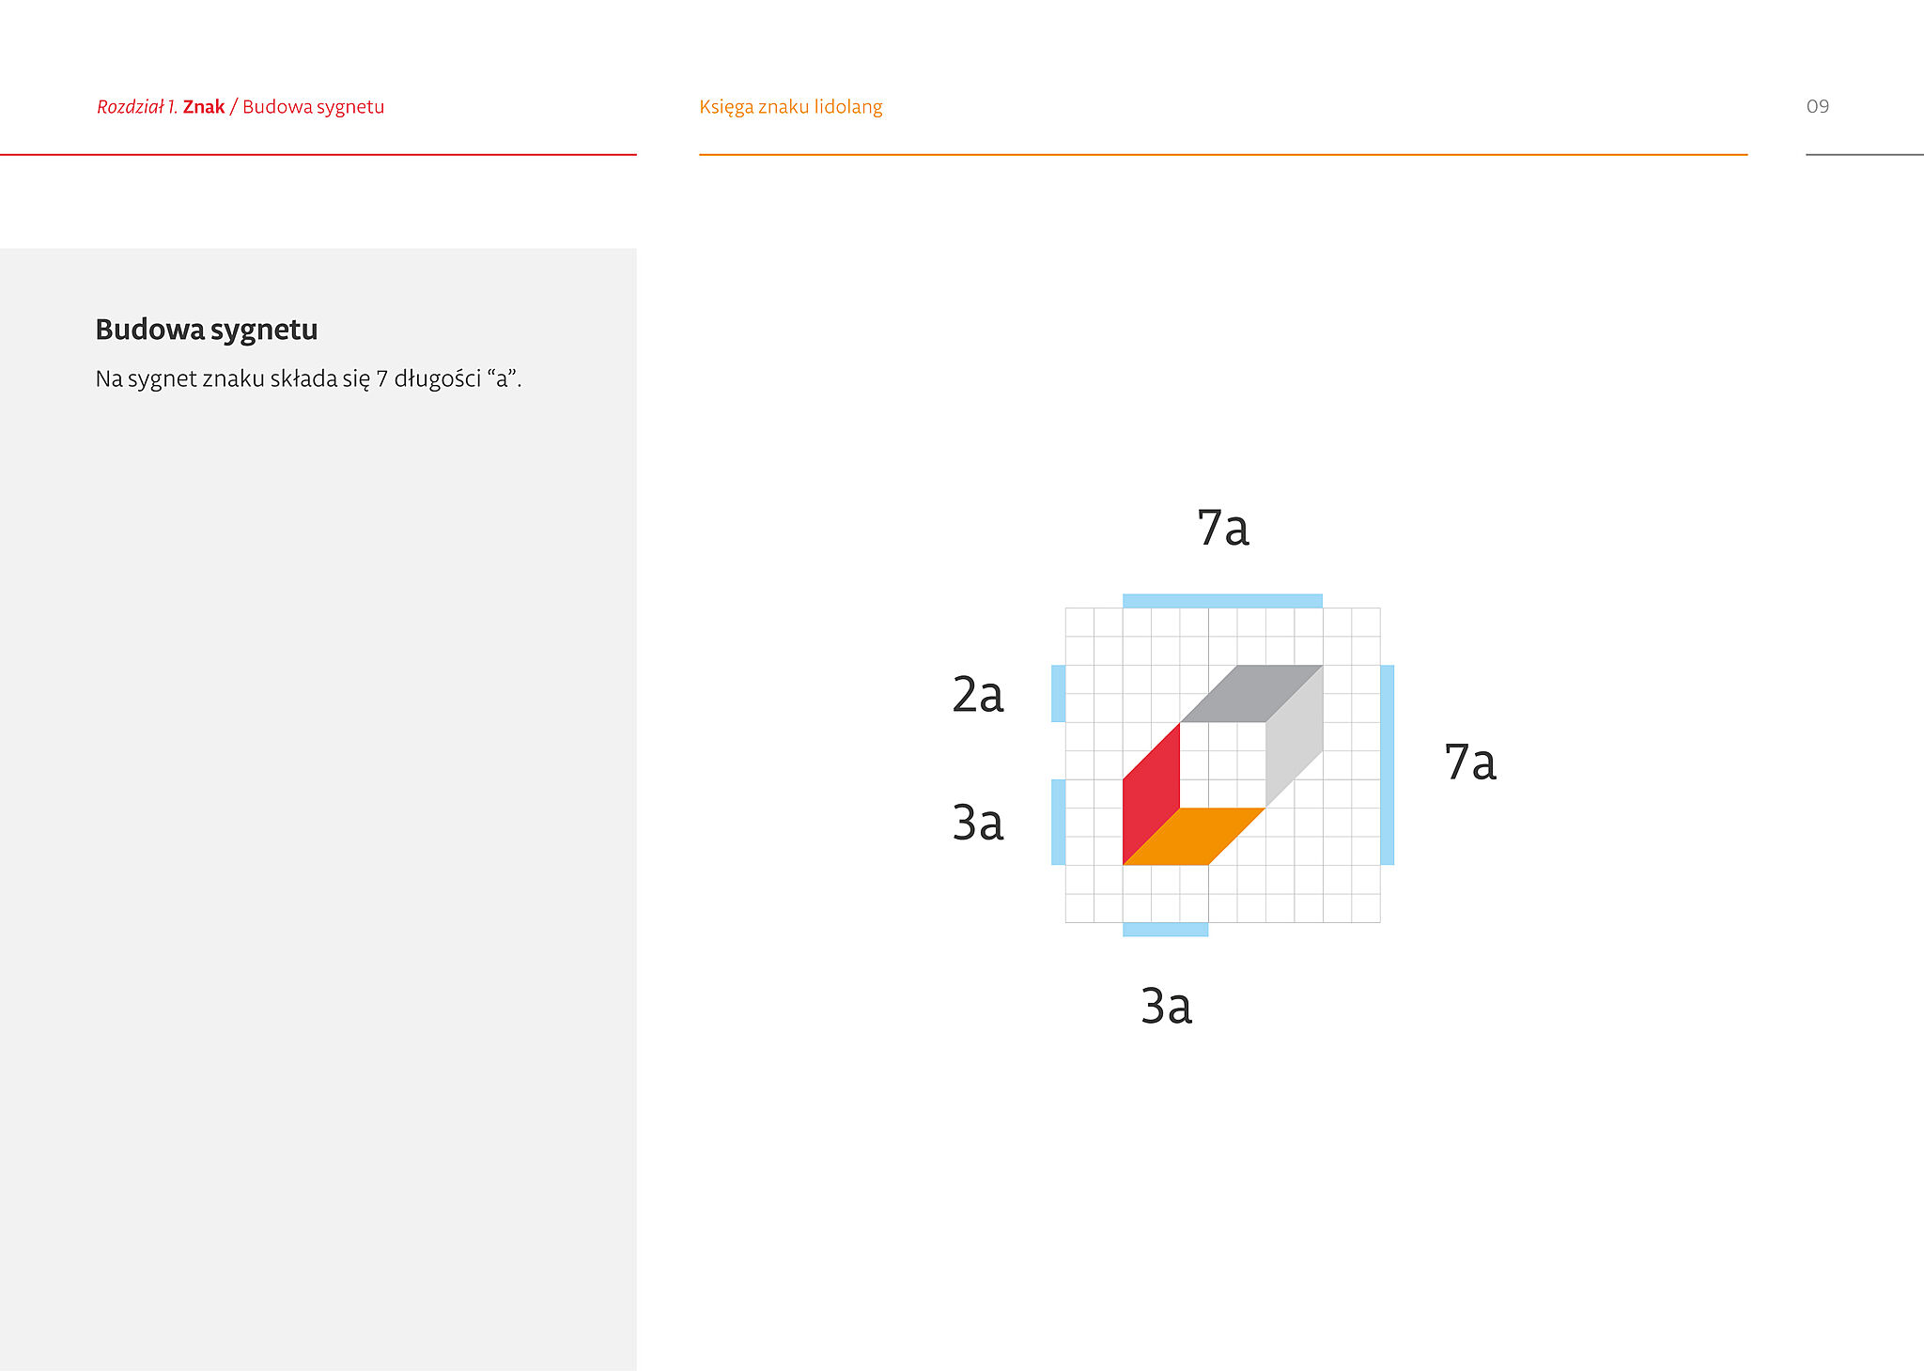Click the sentence "Na sygnet znaku składa się"

[x=308, y=378]
